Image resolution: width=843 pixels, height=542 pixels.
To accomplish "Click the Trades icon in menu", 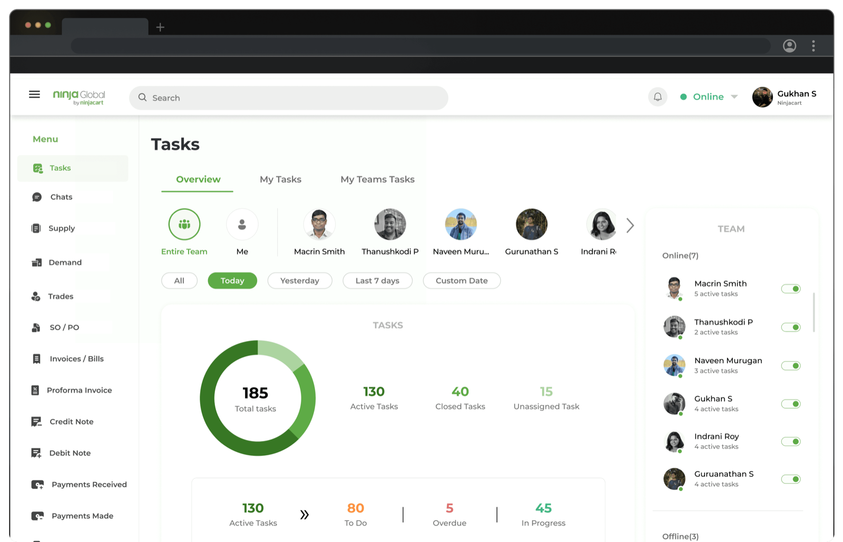I will pyautogui.click(x=36, y=297).
